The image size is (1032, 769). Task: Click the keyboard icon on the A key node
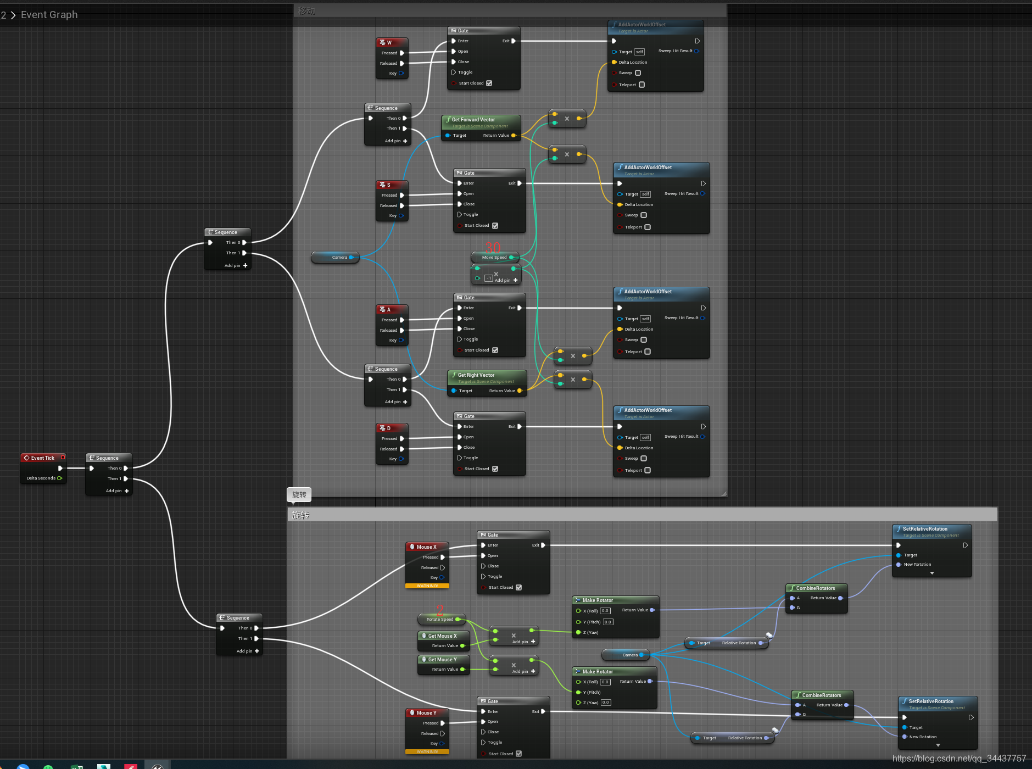point(382,309)
